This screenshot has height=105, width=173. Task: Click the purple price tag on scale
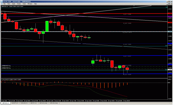pos(170,17)
